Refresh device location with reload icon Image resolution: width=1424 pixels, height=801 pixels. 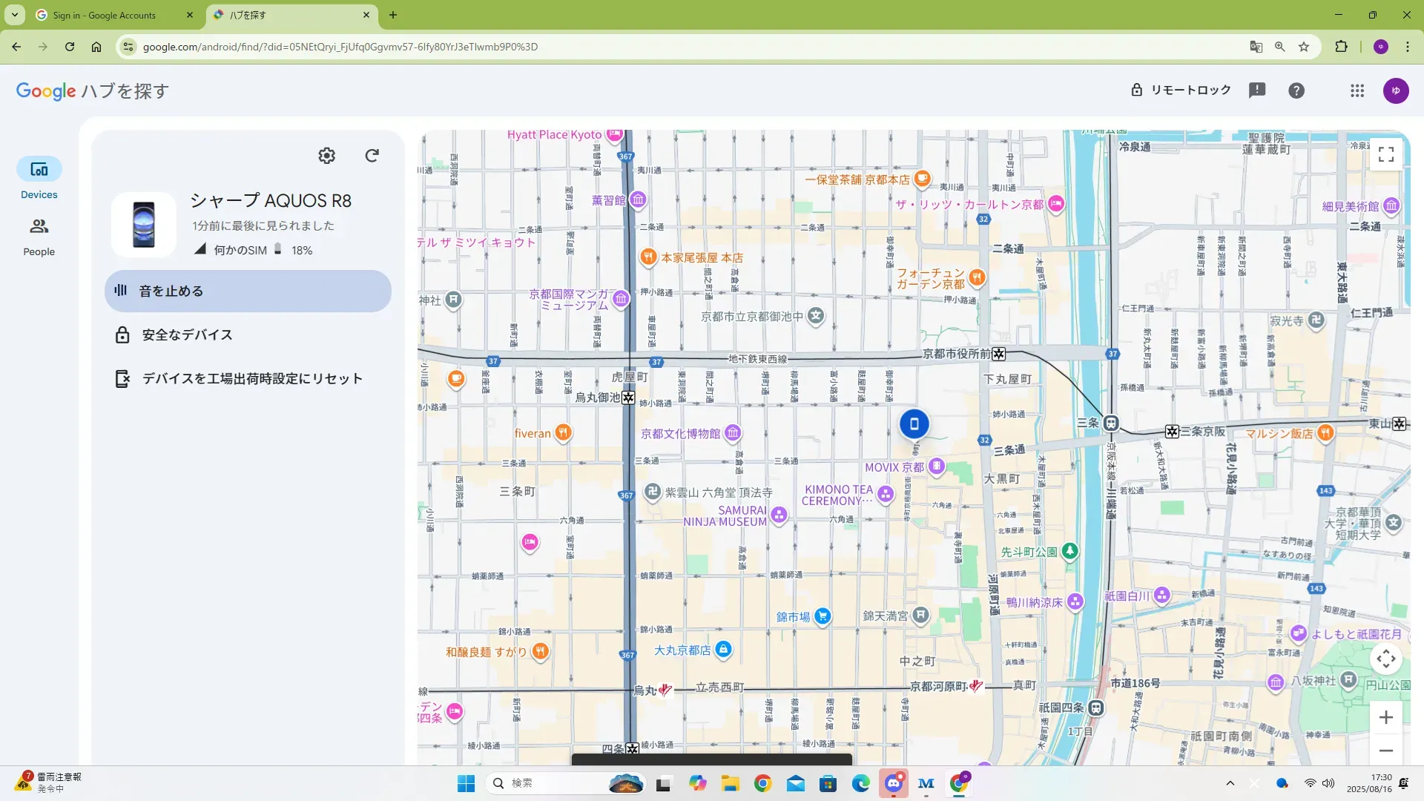click(372, 156)
